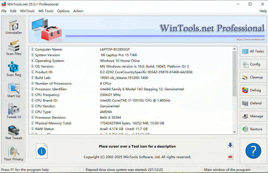The height and width of the screenshot is (173, 268).
Task: Click the Restore category button
Action: click(x=253, y=129)
